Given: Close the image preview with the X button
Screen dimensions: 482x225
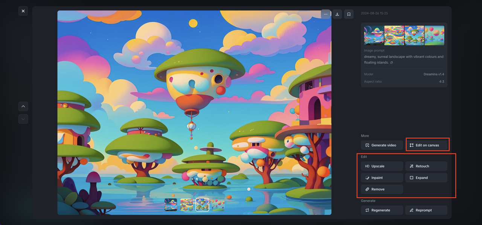Looking at the screenshot, I should pos(23,11).
